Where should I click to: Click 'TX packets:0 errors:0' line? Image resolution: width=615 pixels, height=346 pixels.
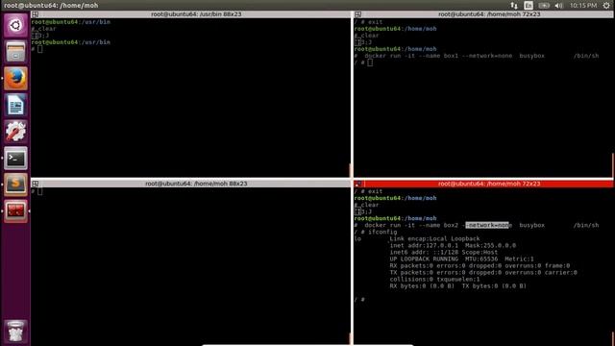click(x=483, y=273)
